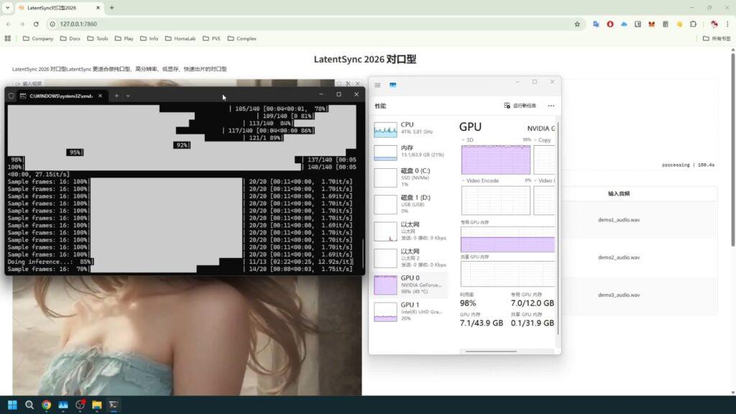The width and height of the screenshot is (736, 414).
Task: Open Terminal from the taskbar
Action: (113, 405)
